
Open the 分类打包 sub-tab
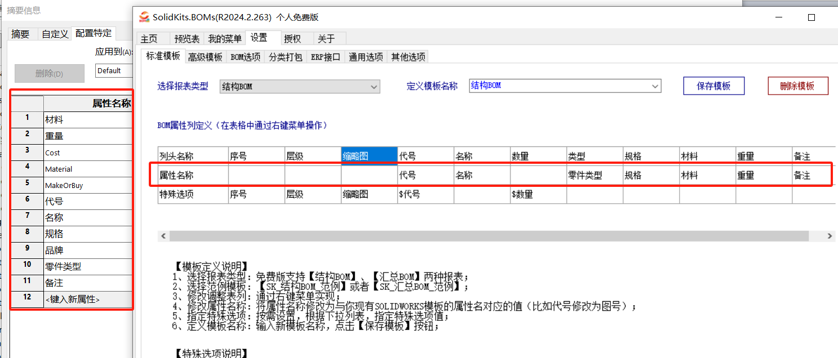click(x=285, y=56)
